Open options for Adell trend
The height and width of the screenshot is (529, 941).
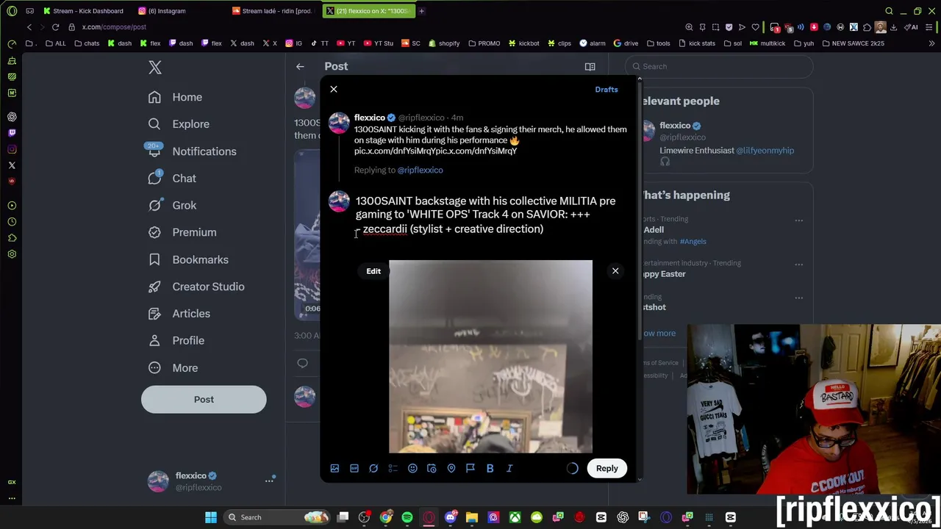[x=799, y=220]
